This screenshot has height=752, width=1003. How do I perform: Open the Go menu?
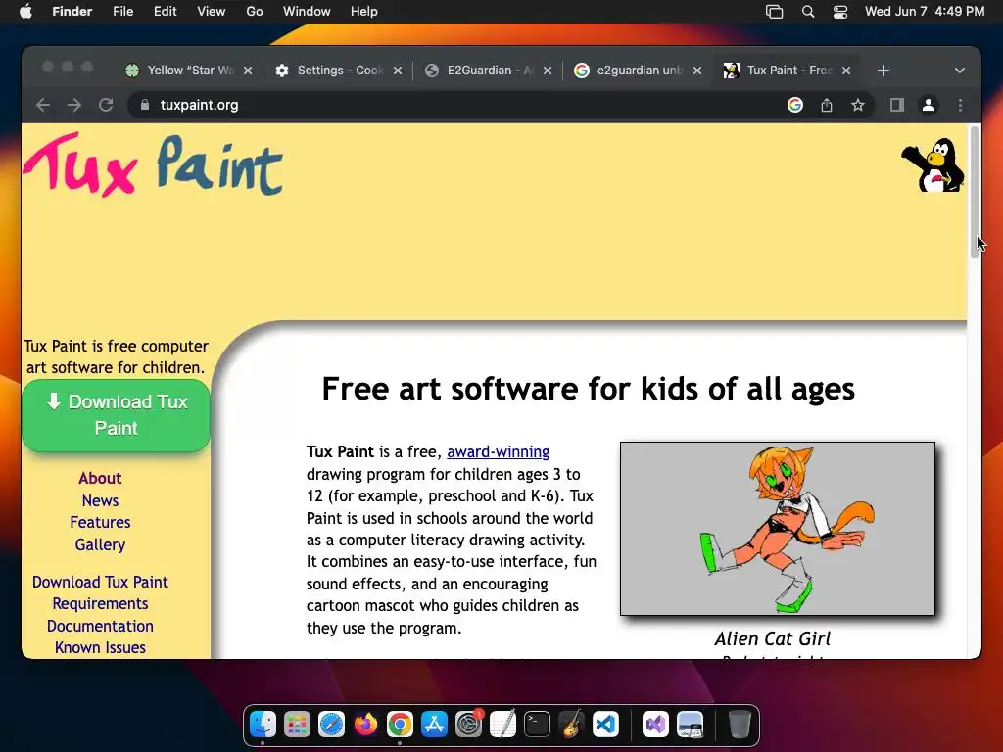[x=255, y=12]
